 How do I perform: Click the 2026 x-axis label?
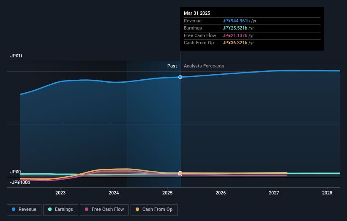tap(221, 193)
